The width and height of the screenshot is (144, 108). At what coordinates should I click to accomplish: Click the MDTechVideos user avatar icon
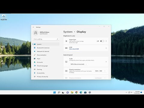pyautogui.click(x=36, y=33)
